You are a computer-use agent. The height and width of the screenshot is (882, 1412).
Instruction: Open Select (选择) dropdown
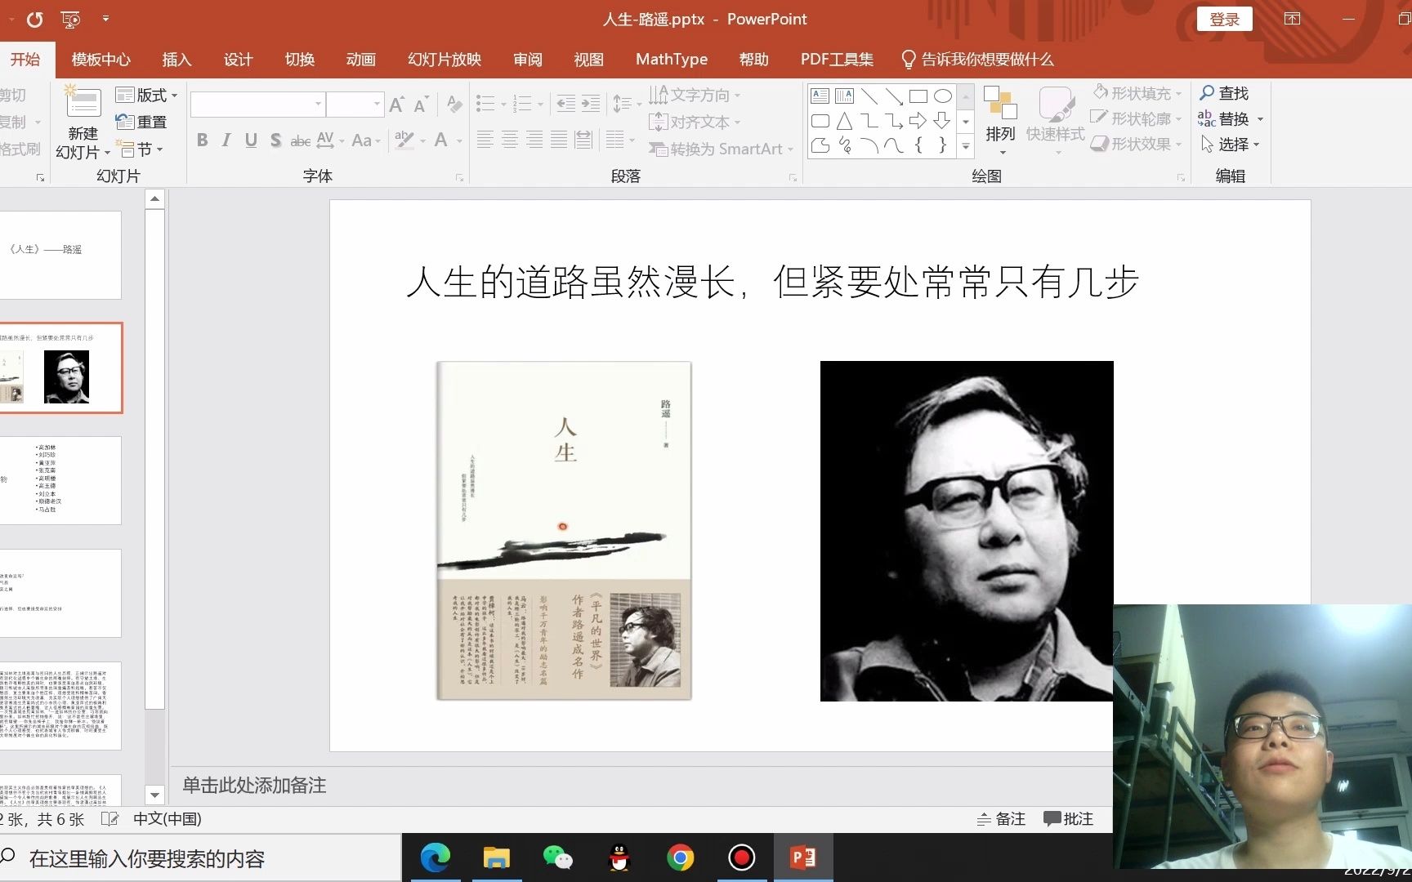click(x=1231, y=145)
